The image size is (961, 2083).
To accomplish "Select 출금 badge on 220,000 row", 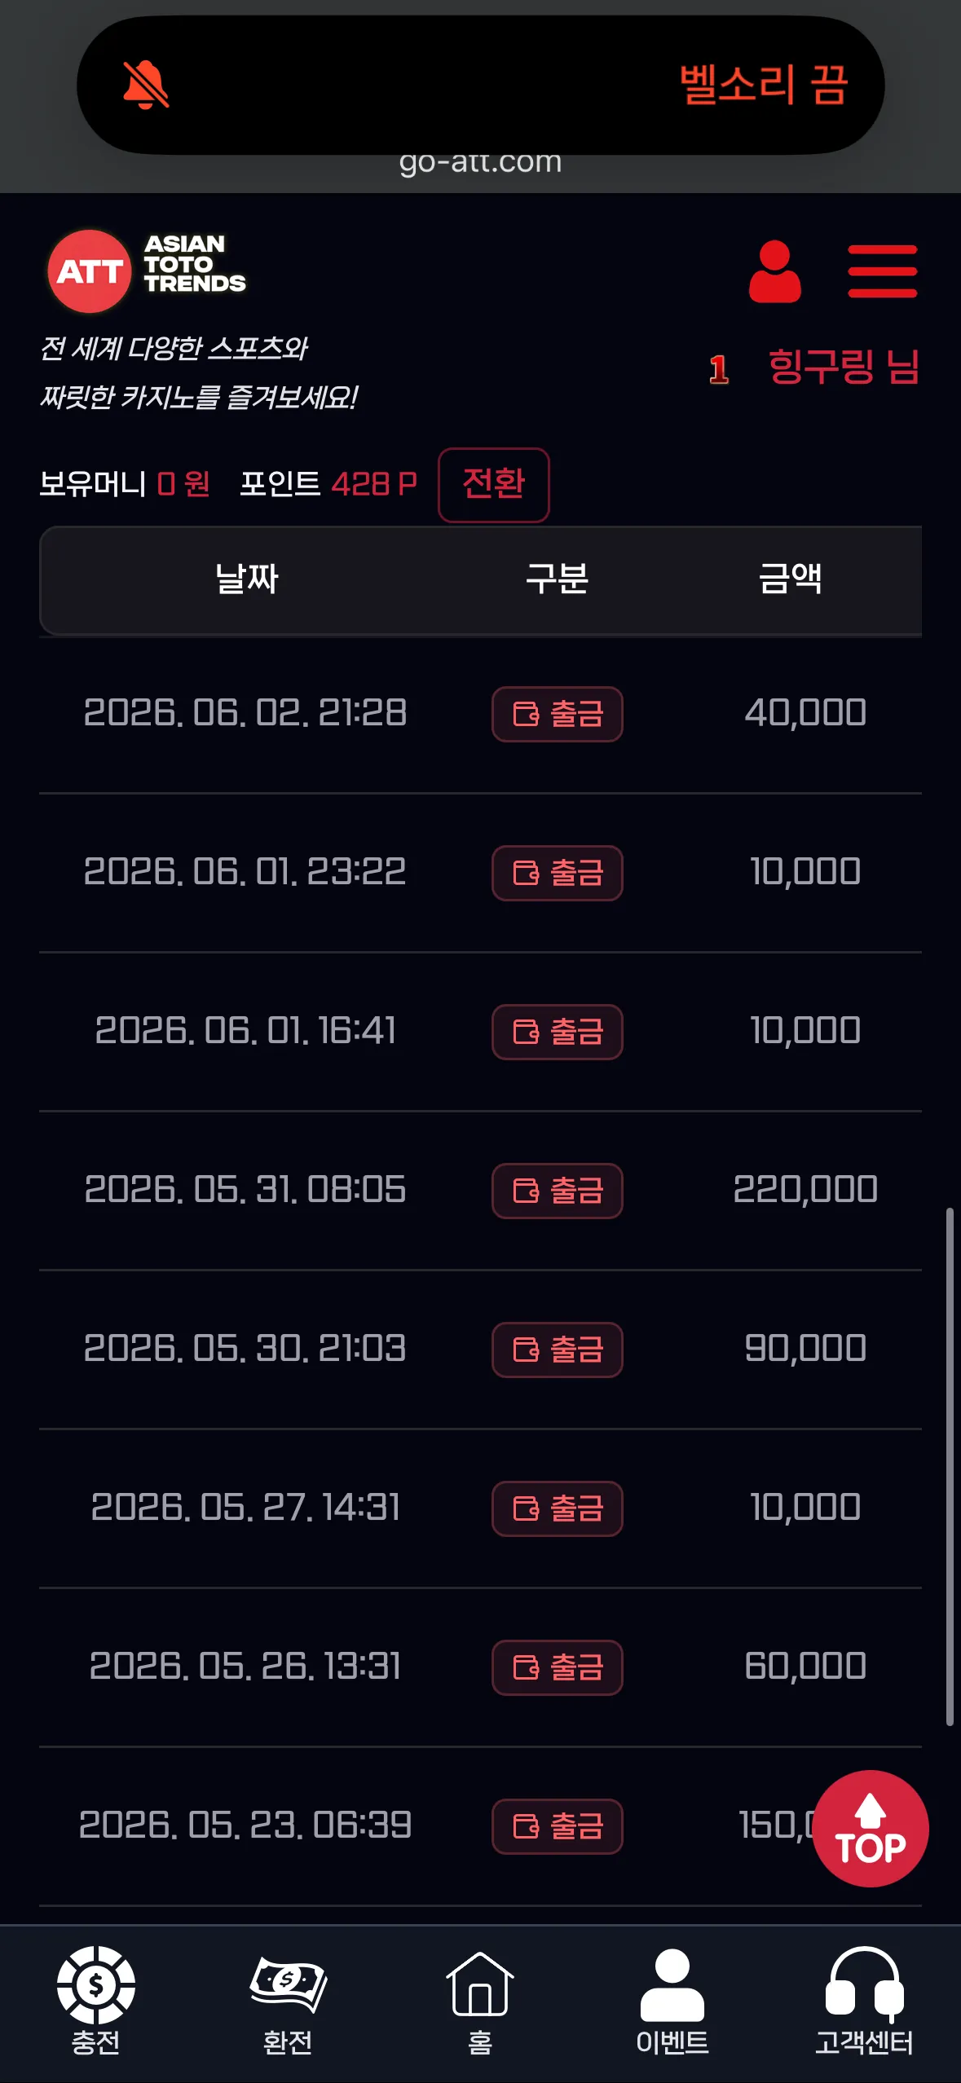I will tap(558, 1191).
